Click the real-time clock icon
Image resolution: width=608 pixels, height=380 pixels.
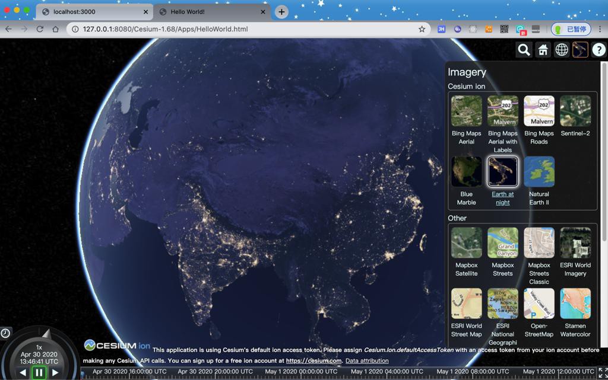[x=5, y=333]
